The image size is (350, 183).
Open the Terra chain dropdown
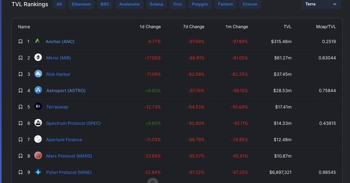tap(321, 4)
